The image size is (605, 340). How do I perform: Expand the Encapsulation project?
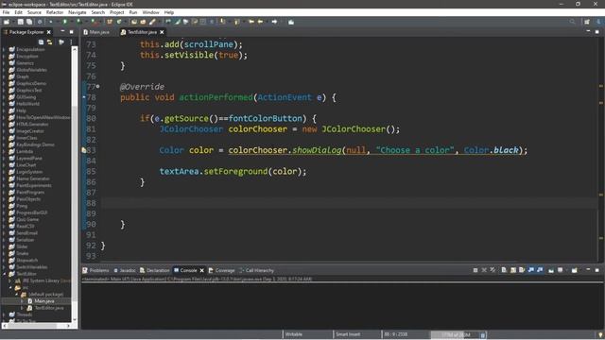click(x=4, y=49)
